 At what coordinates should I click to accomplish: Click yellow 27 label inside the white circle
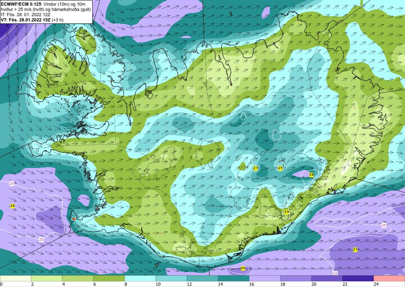click(256, 168)
